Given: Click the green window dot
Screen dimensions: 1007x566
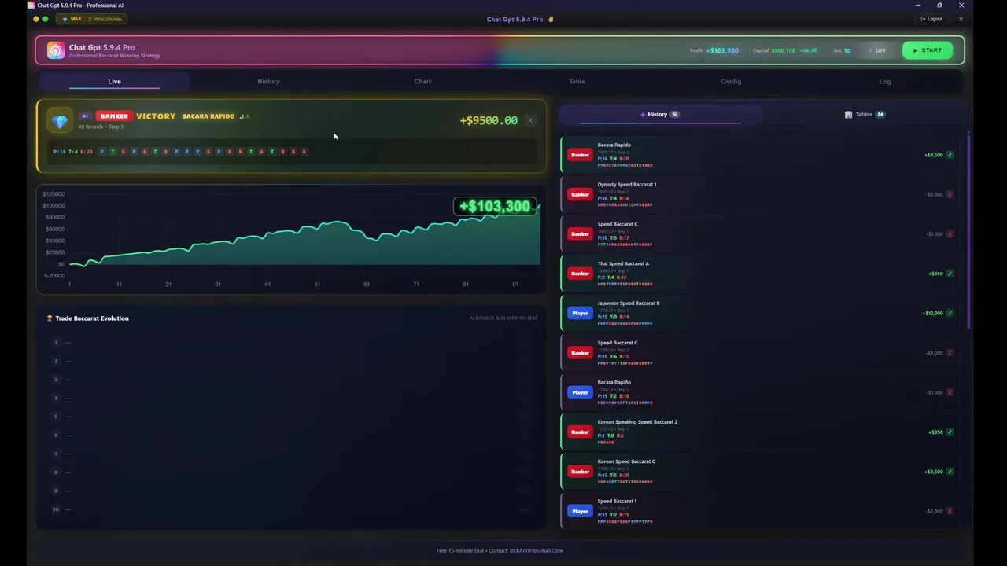Looking at the screenshot, I should coord(46,19).
